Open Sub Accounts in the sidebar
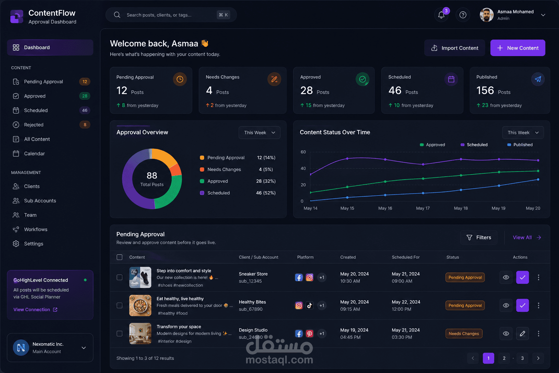 [x=50, y=201]
